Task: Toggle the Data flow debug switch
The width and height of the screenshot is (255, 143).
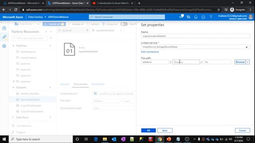Action: coord(124,24)
